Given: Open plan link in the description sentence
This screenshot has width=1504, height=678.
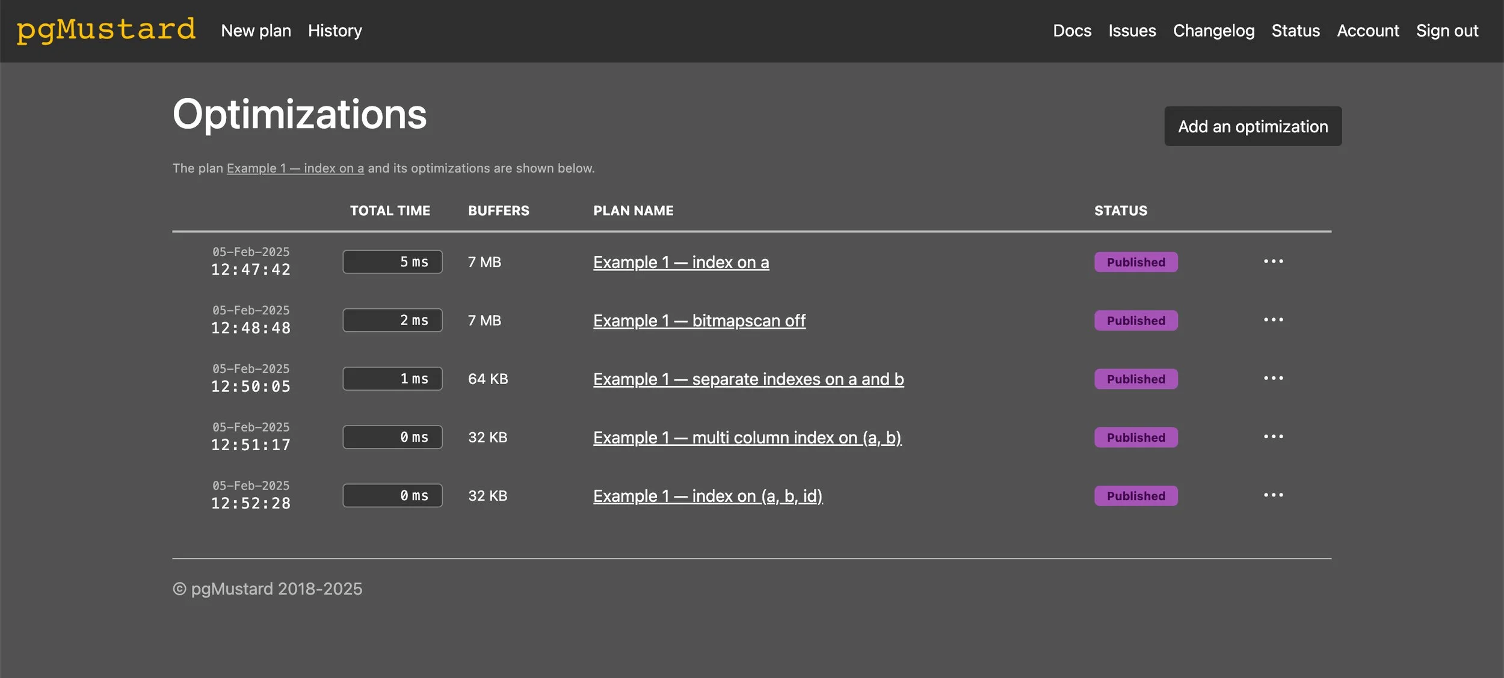Looking at the screenshot, I should click(x=295, y=168).
